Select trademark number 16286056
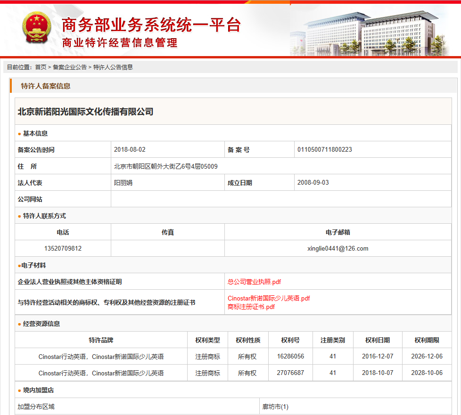Viewport: 461px width, 415px height. coord(290,356)
